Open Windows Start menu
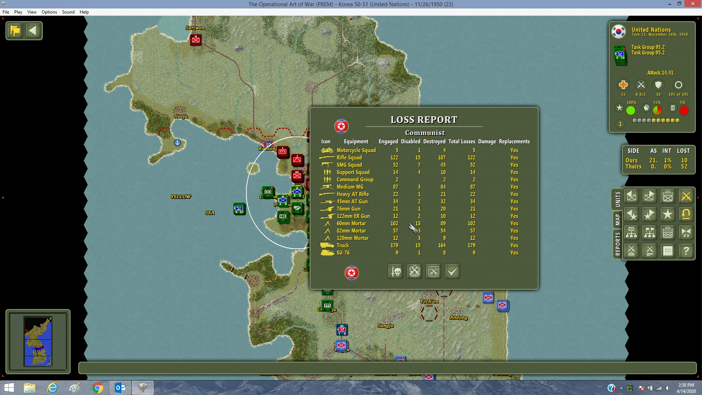This screenshot has width=702, height=395. (x=9, y=388)
